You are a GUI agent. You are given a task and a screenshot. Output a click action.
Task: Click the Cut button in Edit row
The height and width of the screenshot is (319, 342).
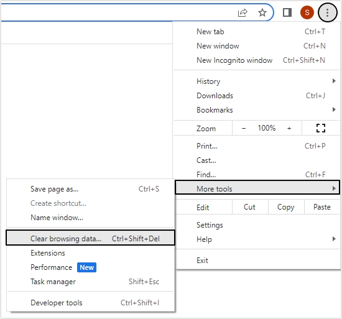250,207
